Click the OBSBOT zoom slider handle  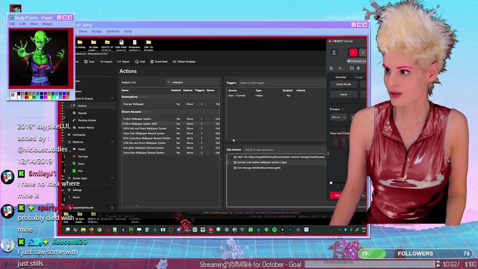click(x=331, y=183)
